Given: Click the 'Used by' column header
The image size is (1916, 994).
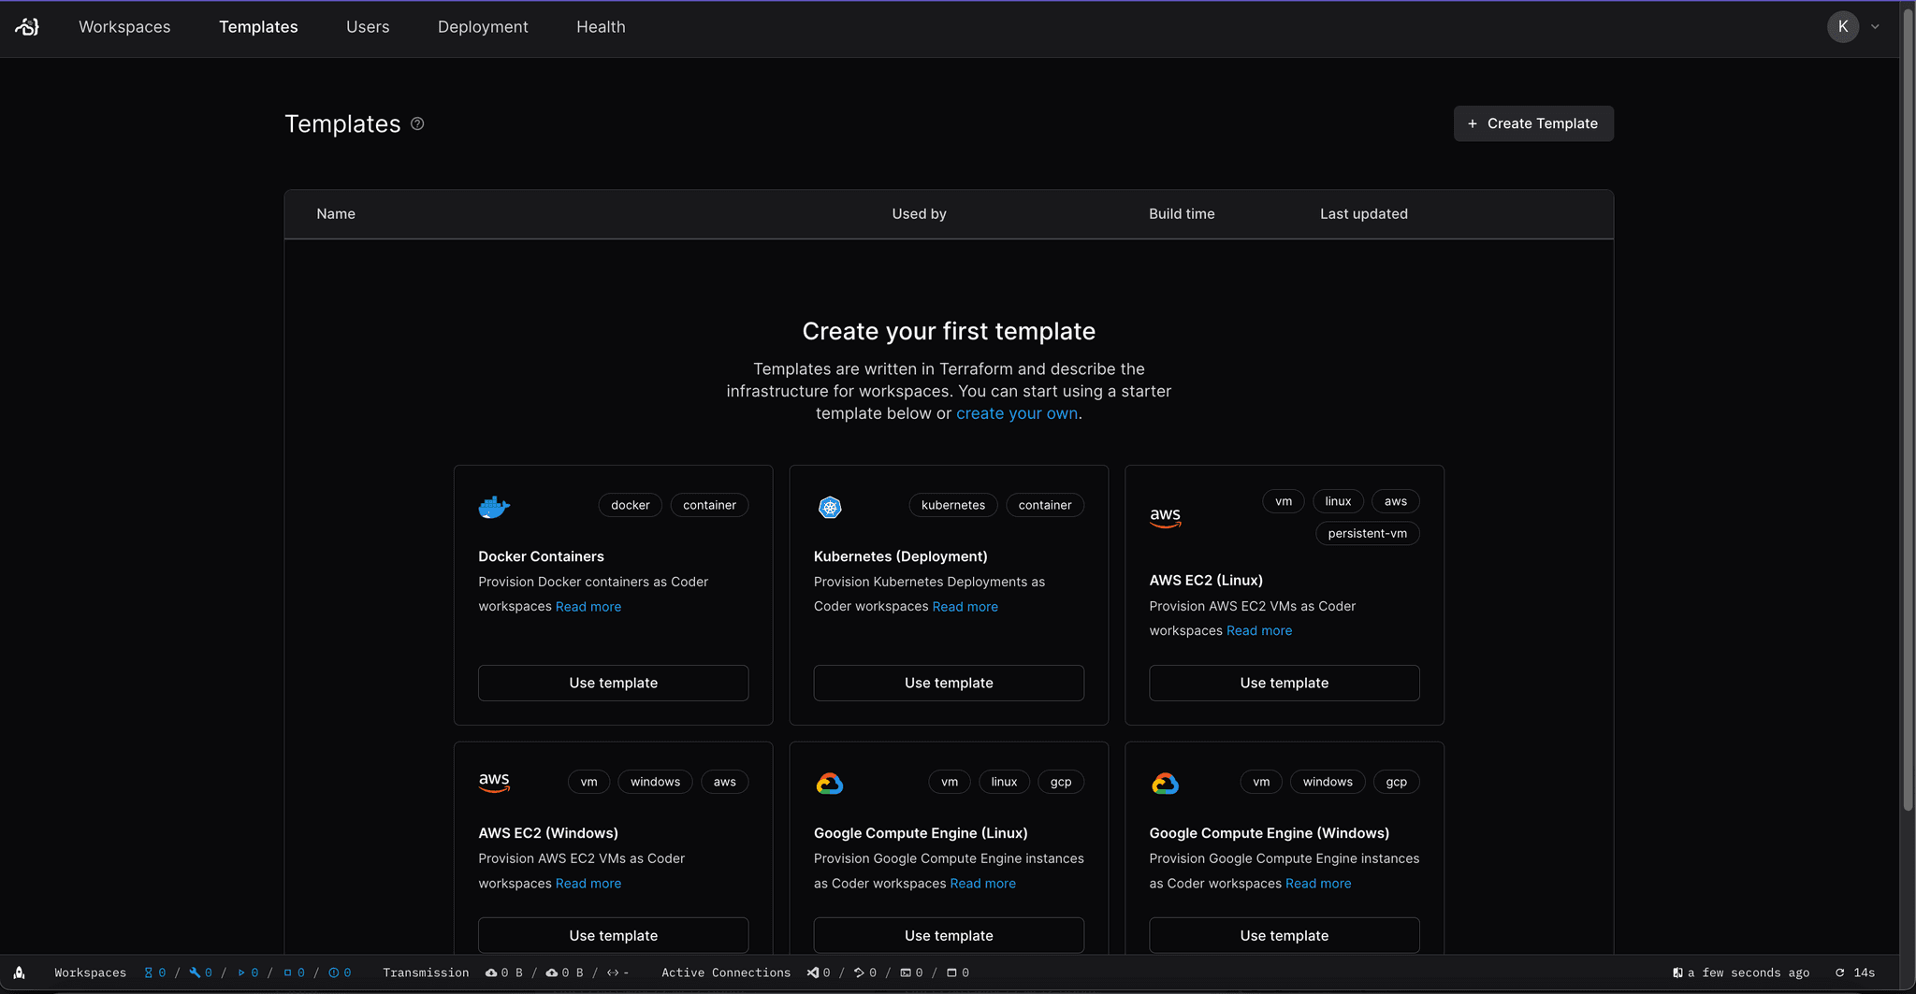Looking at the screenshot, I should pos(919,214).
